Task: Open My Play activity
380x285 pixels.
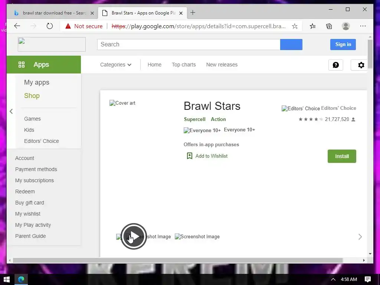Action: point(33,225)
